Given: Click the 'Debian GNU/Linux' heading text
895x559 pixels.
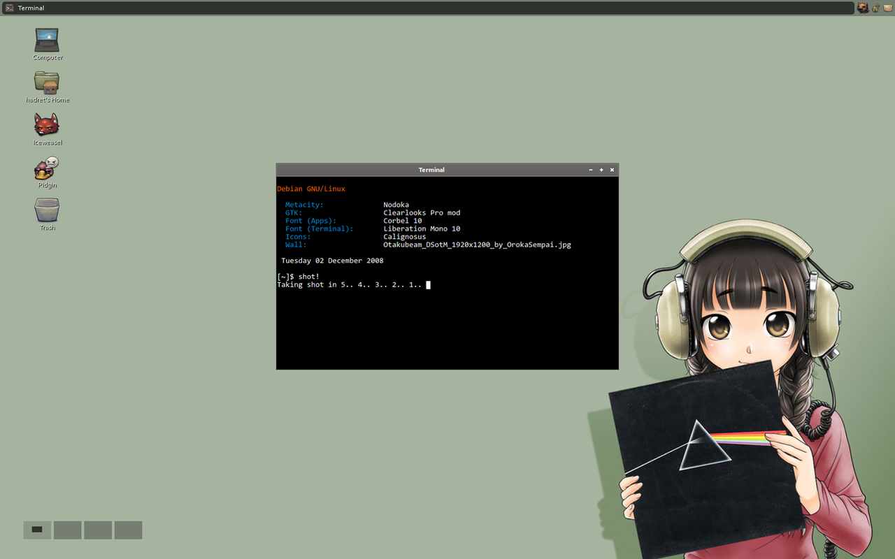Looking at the screenshot, I should 311,189.
